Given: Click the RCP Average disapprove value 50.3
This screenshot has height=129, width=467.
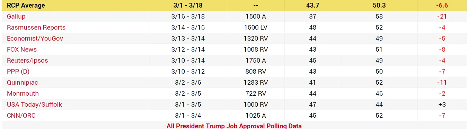Looking at the screenshot, I should point(379,6).
